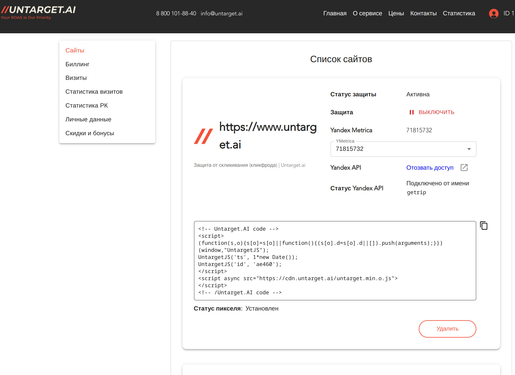This screenshot has width=515, height=375.
Task: Toggle protection status for untarget.ai
Action: click(436, 112)
